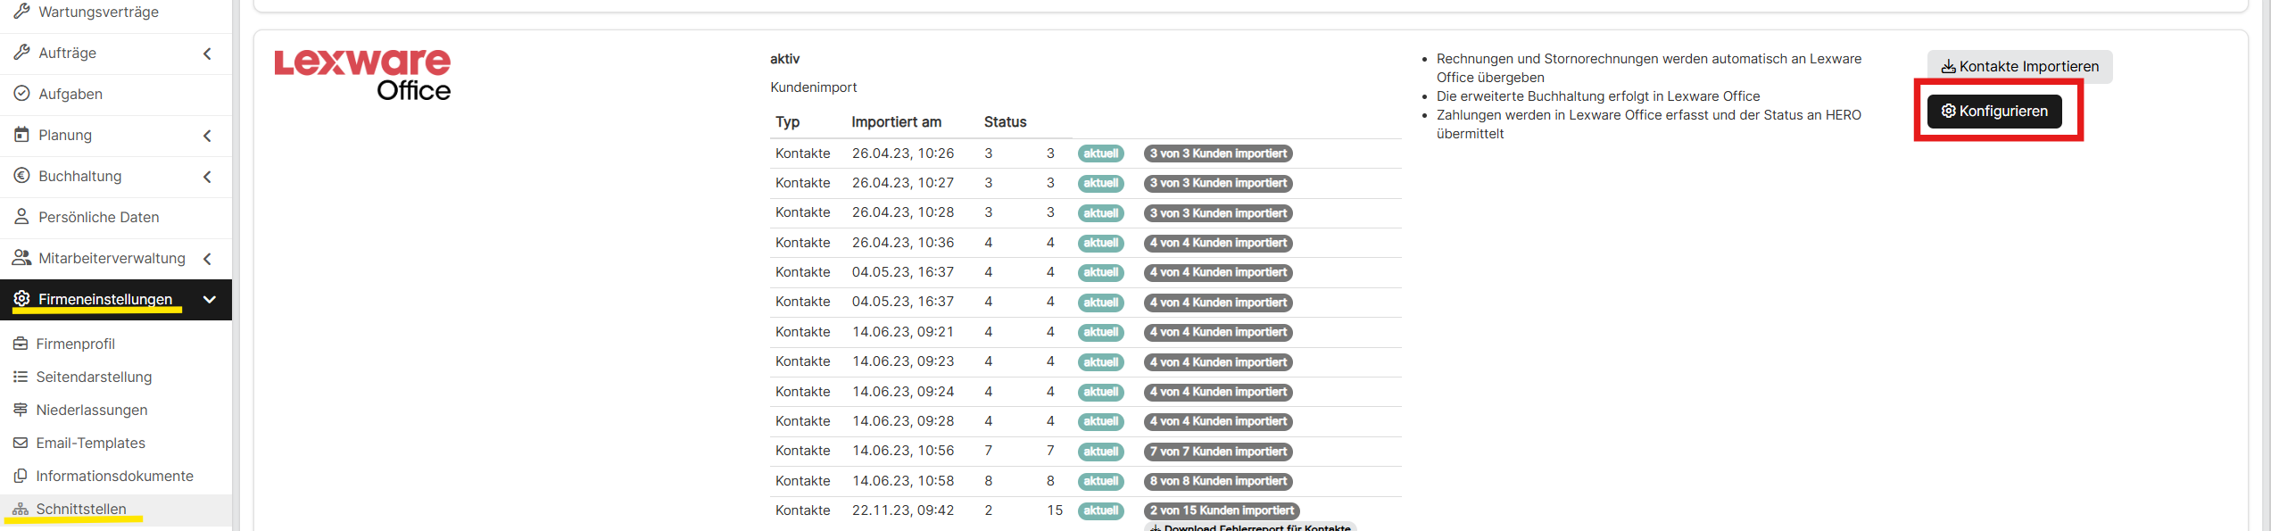Click the Seitendarstellung list icon
This screenshot has width=2271, height=531.
pos(21,377)
